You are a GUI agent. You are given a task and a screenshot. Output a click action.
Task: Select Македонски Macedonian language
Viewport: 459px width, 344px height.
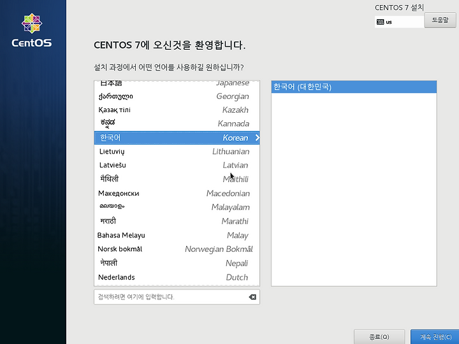click(177, 194)
